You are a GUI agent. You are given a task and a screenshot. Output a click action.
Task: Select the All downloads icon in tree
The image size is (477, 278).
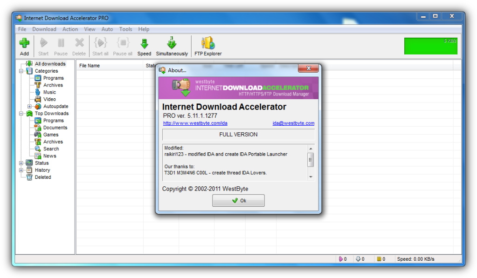click(29, 63)
